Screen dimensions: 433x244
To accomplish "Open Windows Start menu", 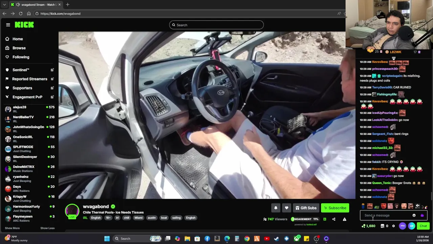I will click(107, 239).
